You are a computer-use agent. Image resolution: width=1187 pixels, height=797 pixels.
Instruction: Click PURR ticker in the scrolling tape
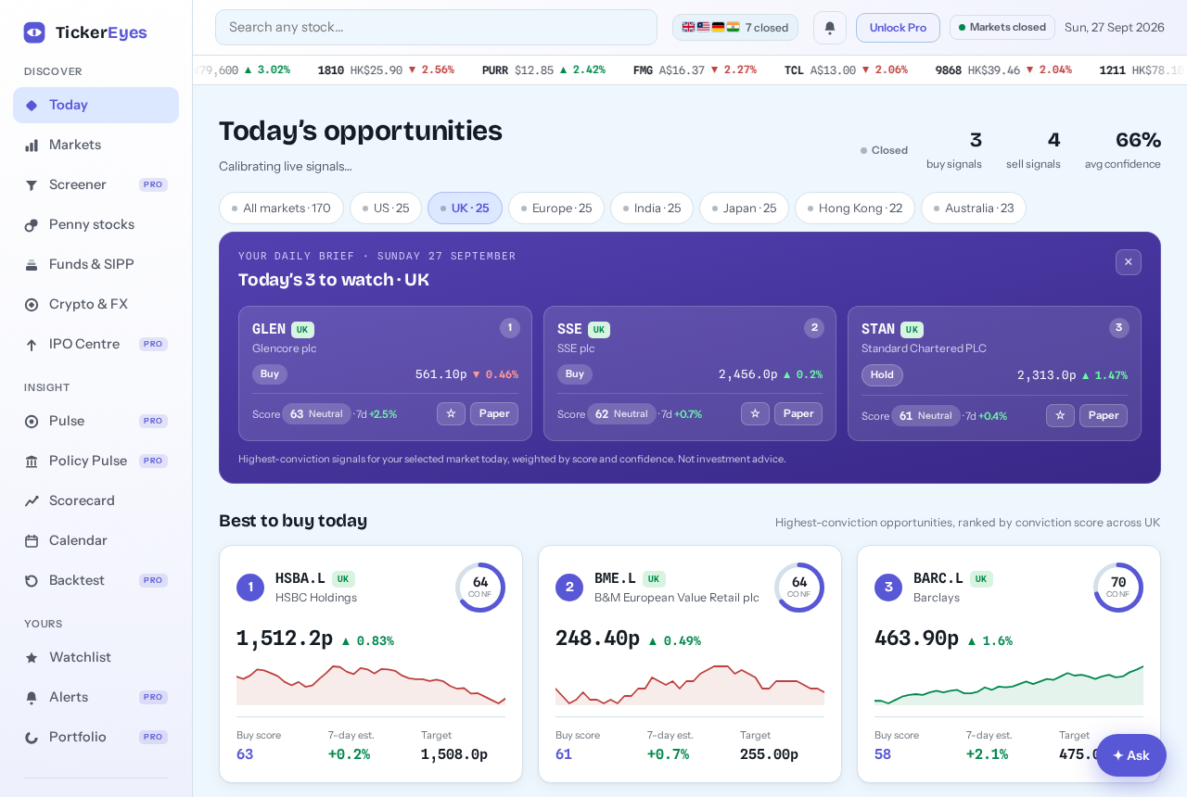tap(543, 70)
